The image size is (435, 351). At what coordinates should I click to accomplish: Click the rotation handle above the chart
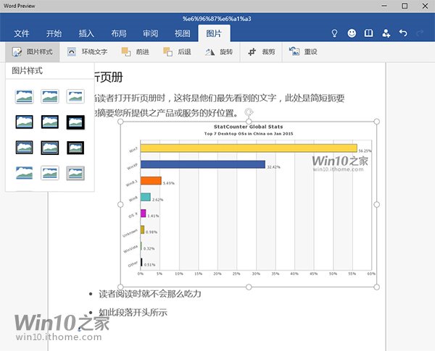pos(249,112)
